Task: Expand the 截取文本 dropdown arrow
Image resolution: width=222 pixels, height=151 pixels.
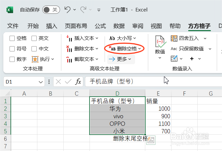Action: click(x=97, y=59)
